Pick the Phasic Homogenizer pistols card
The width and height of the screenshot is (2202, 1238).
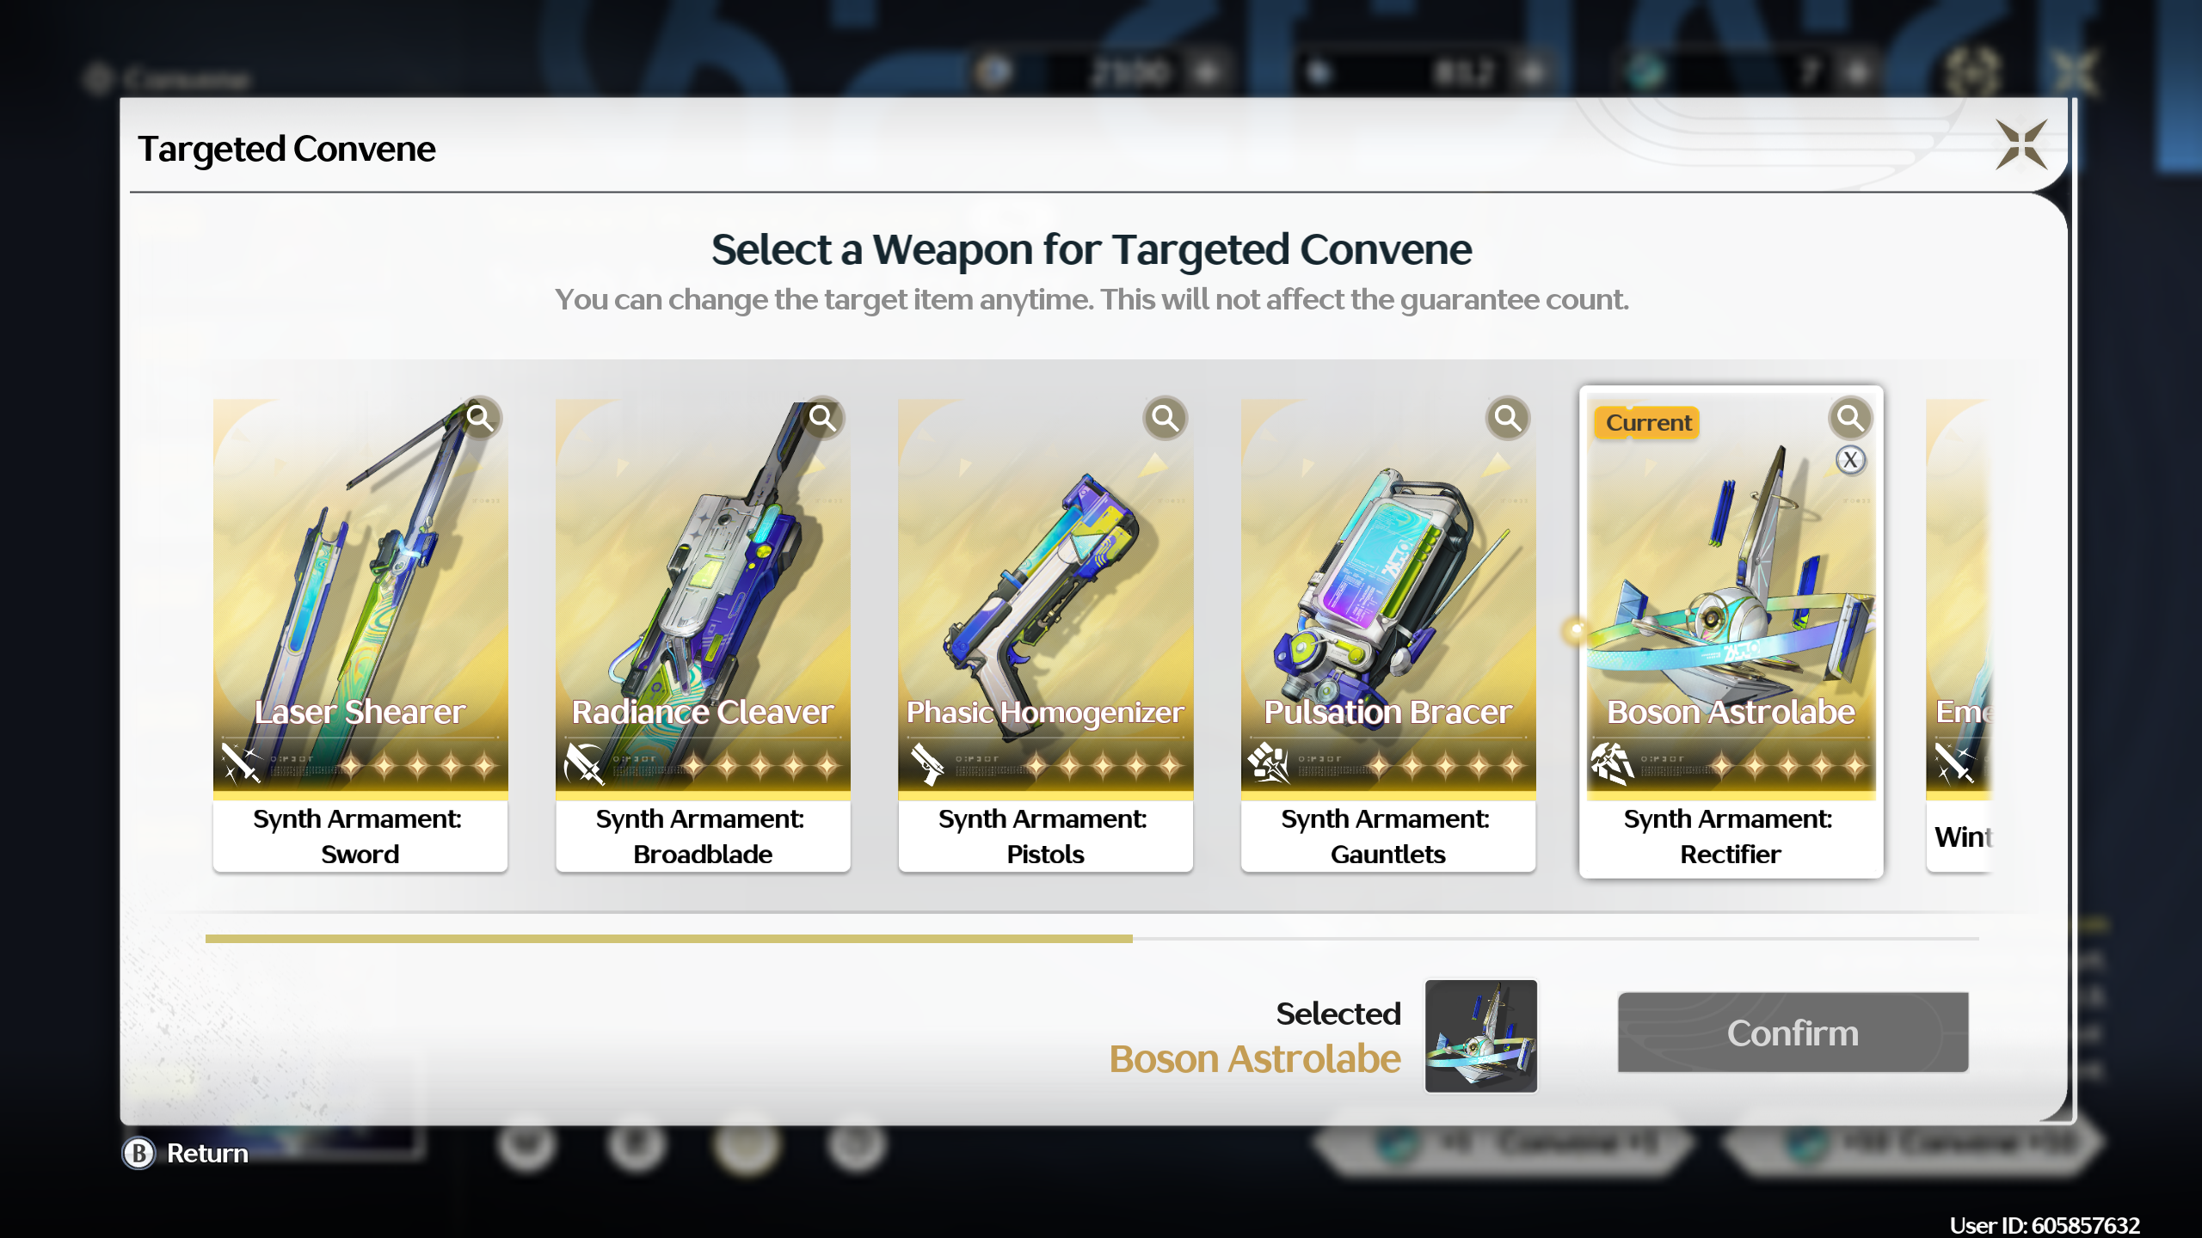pos(1045,634)
